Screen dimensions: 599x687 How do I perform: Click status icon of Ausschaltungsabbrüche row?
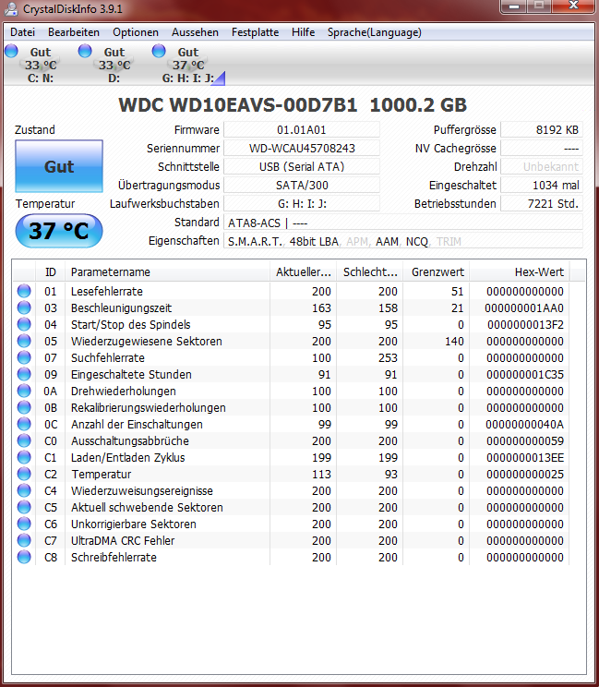coord(24,441)
